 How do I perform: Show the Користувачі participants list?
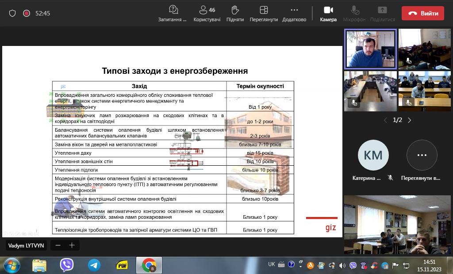click(207, 13)
